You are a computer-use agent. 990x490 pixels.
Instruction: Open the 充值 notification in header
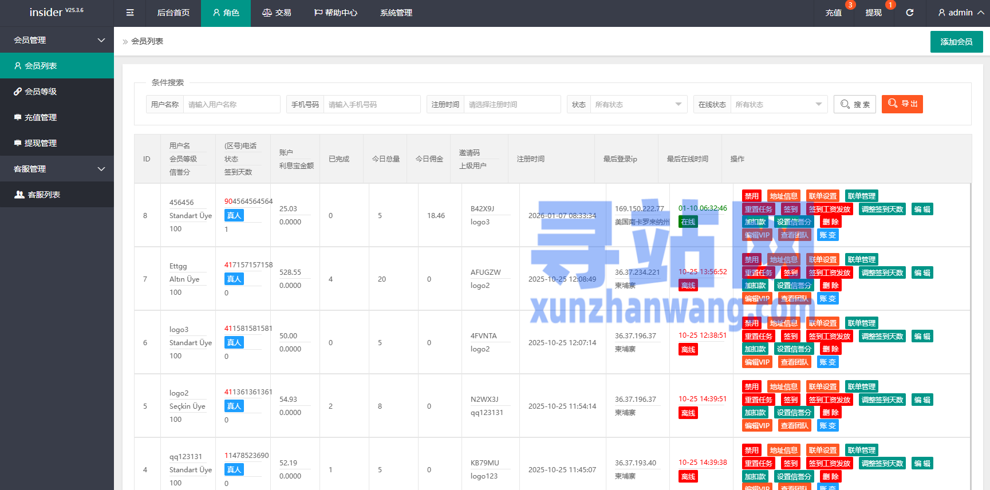pos(834,13)
